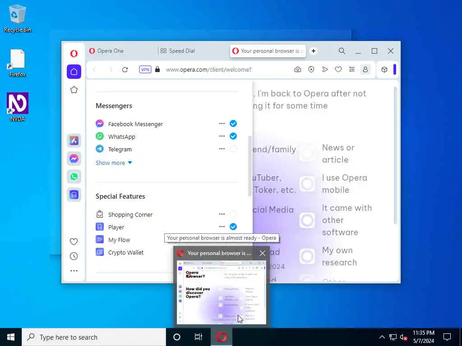This screenshot has height=346, width=462.
Task: Reload the current page
Action: [125, 70]
